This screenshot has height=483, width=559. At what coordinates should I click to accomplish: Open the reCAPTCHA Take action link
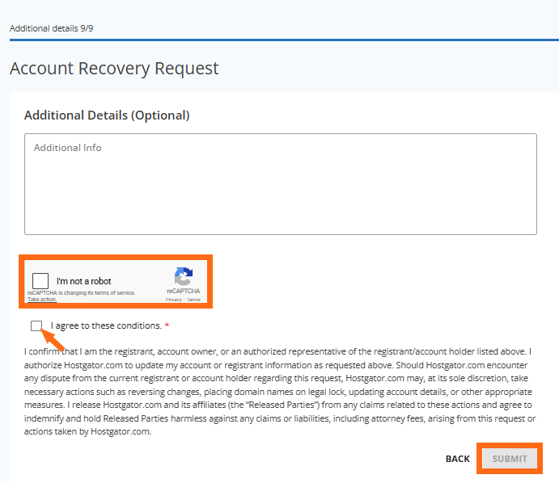42,300
